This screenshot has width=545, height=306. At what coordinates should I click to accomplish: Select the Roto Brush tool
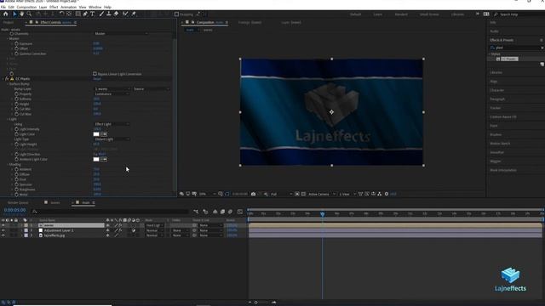pos(125,14)
